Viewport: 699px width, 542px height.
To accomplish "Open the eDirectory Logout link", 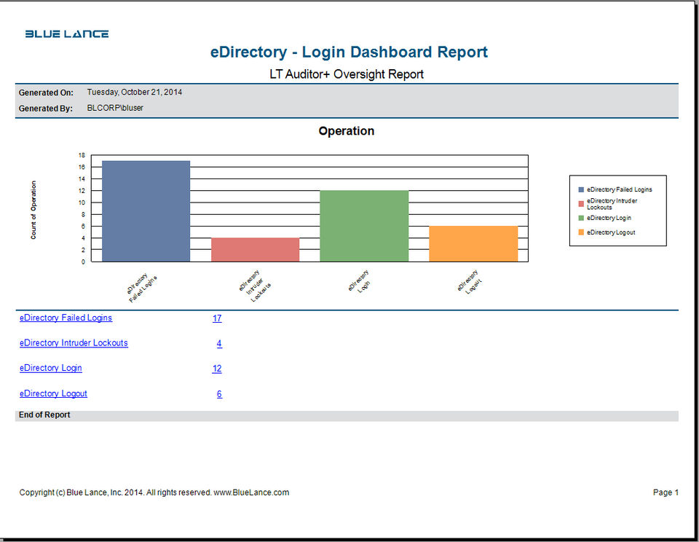I will pos(53,394).
